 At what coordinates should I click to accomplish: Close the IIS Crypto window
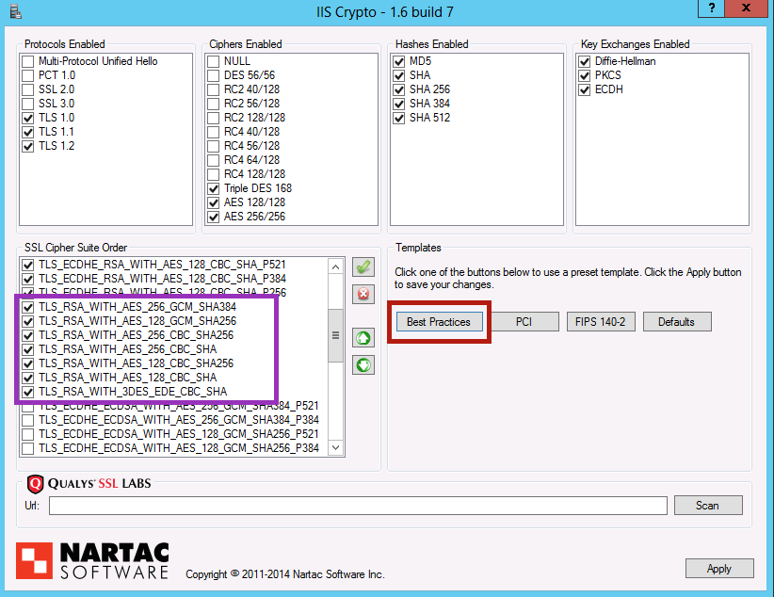point(746,8)
